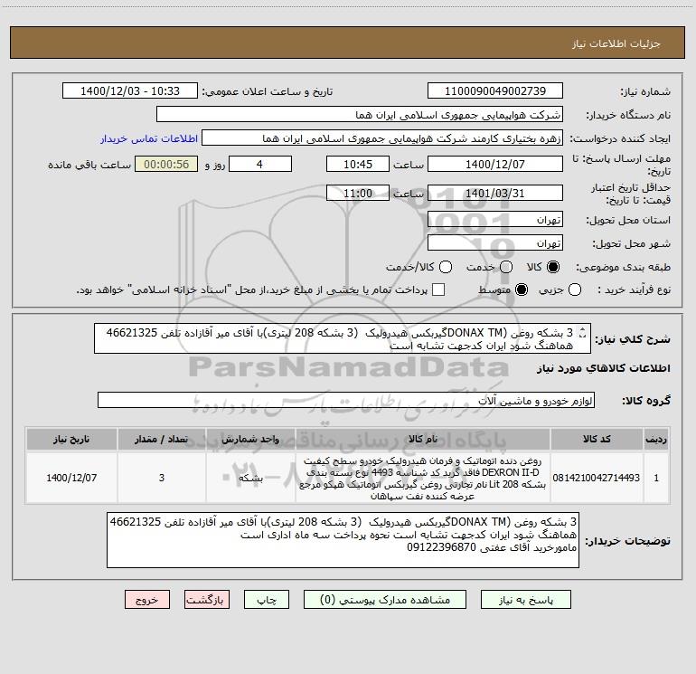The image size is (696, 674).
Task: Click the remaining days field showing 4
Action: coord(260,164)
